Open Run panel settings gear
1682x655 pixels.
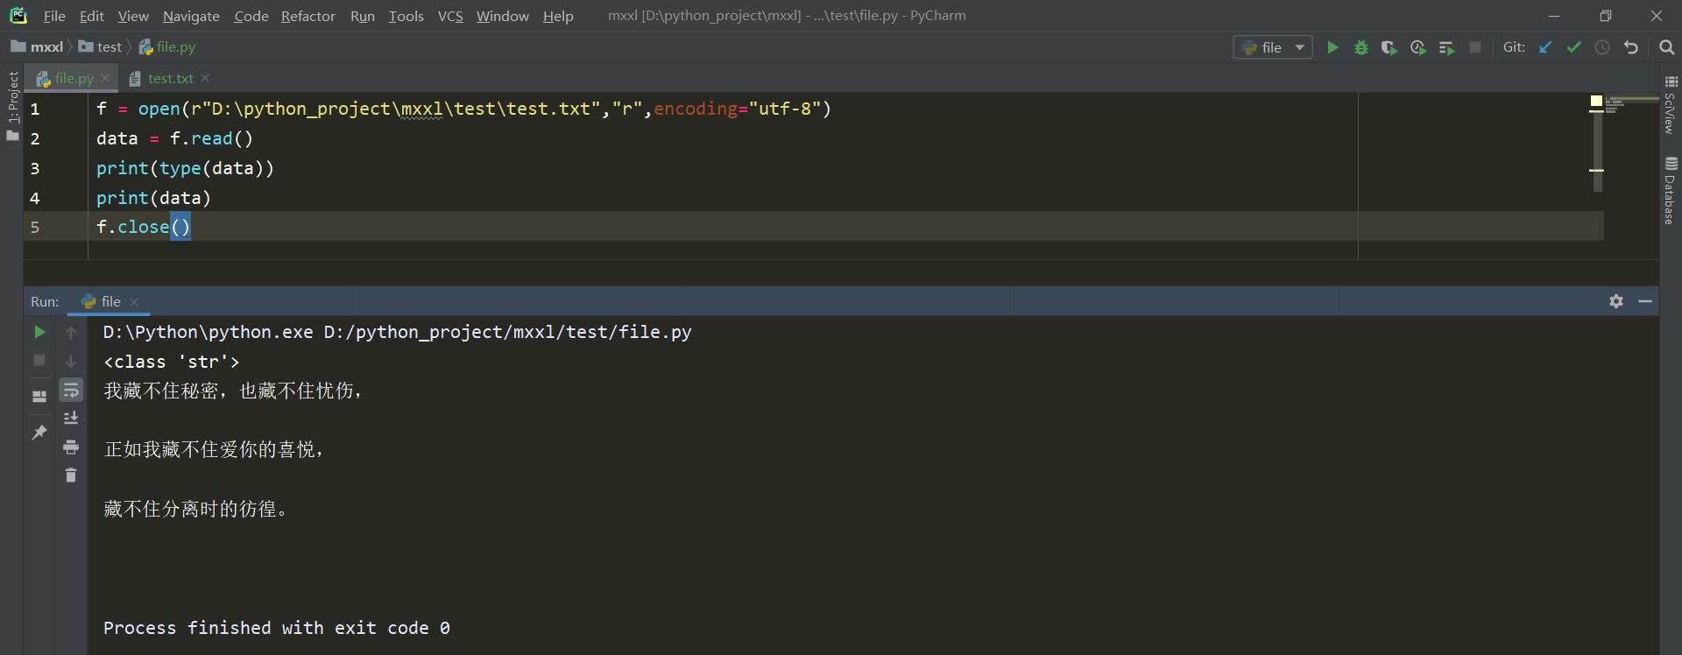tap(1616, 301)
